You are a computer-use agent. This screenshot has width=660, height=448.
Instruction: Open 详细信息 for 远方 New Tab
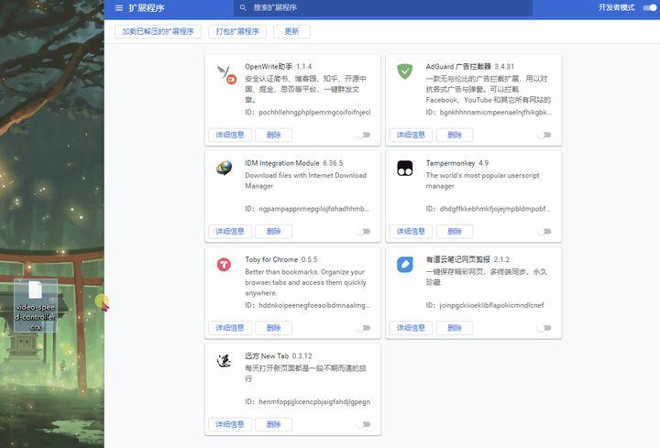230,424
